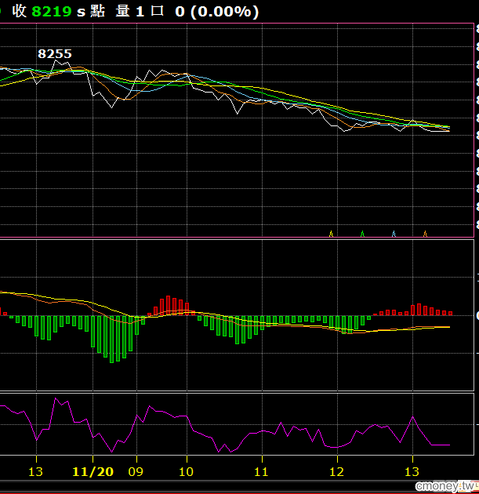Click the 09 hour label on time axis

pos(136,472)
